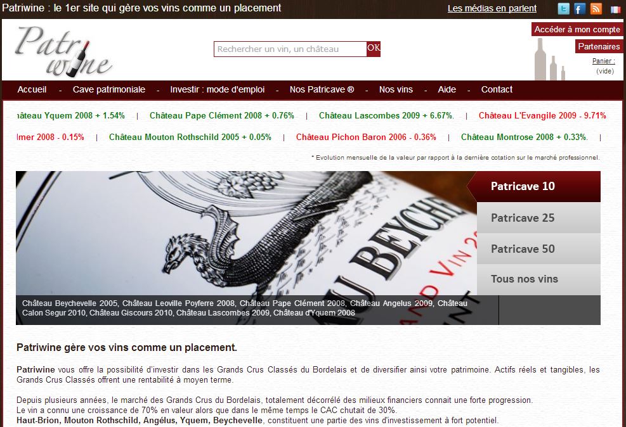Open the Twitter icon link

pos(563,9)
